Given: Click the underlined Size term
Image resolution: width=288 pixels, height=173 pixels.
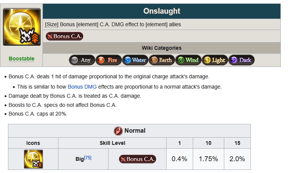Looking at the screenshot, I should coord(52,24).
